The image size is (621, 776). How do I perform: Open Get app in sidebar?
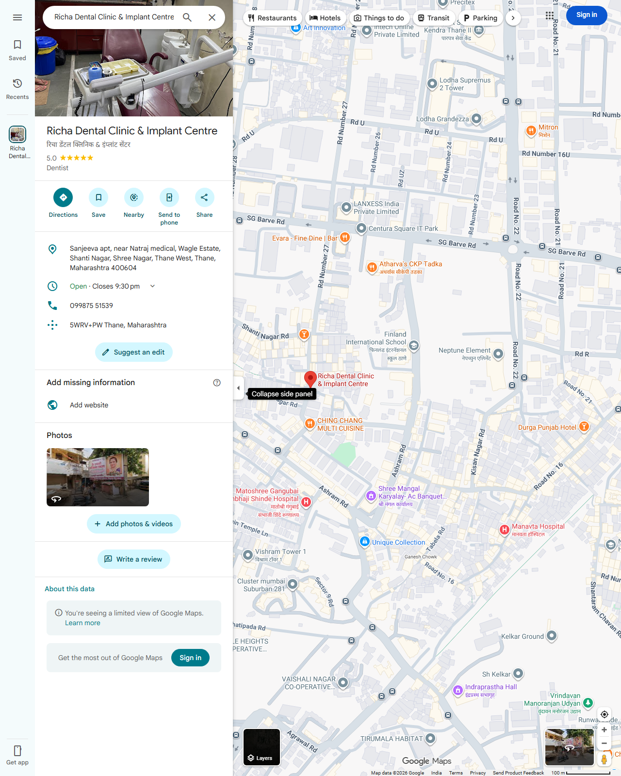coord(17,755)
